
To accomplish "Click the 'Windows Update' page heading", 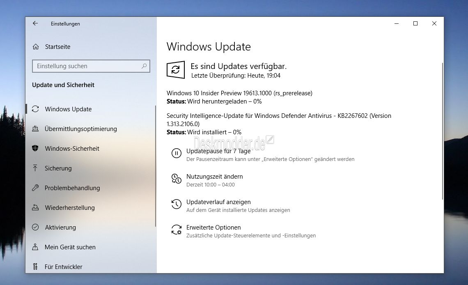I will (209, 47).
